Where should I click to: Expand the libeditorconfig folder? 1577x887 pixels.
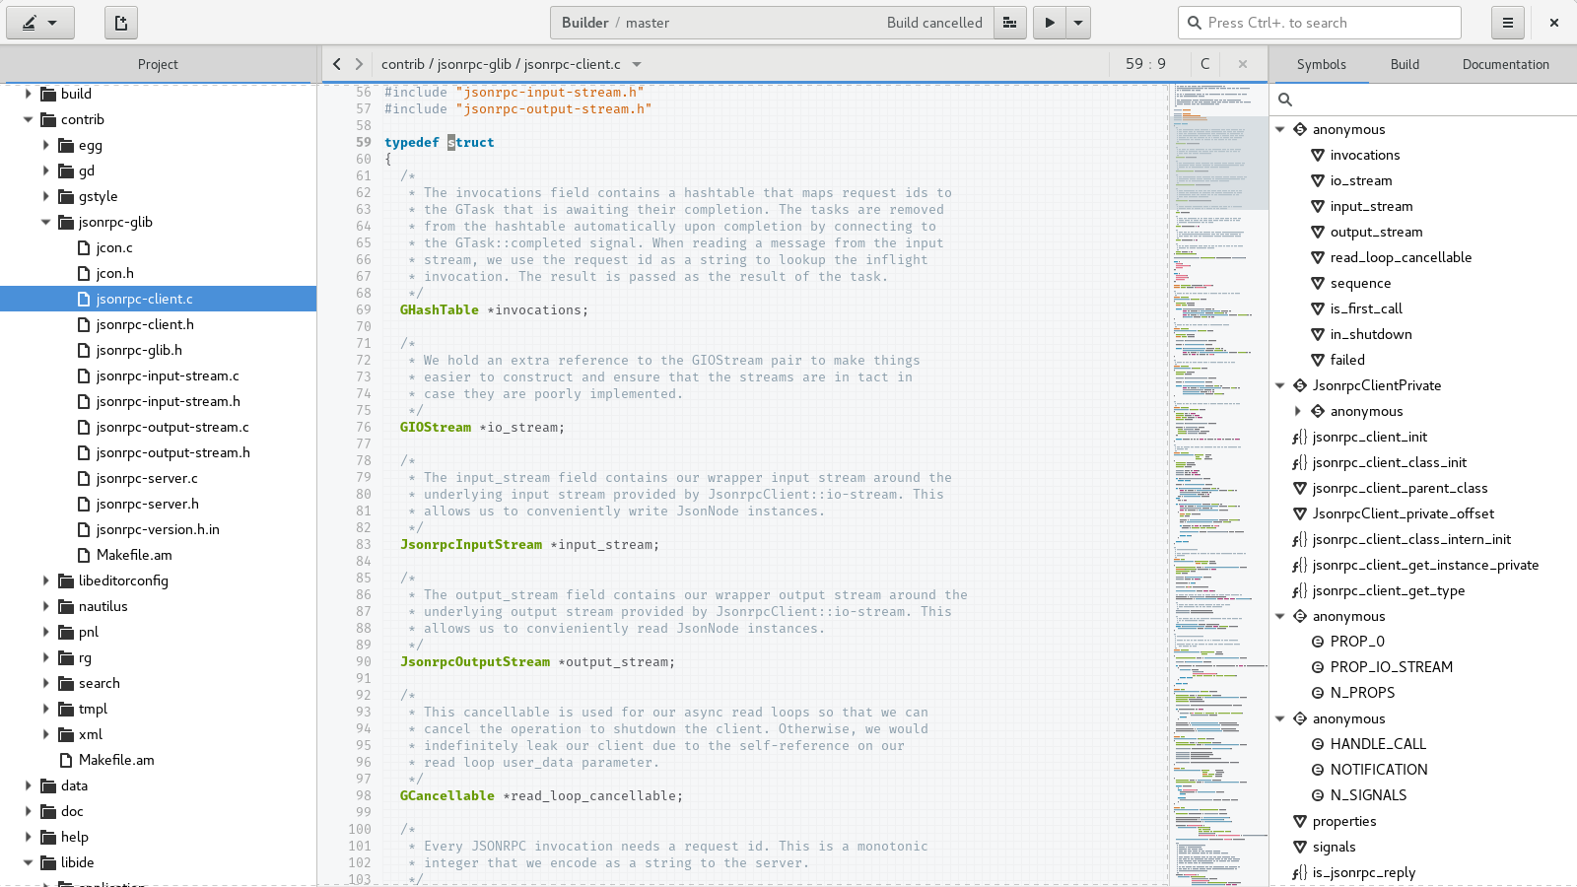pyautogui.click(x=45, y=580)
